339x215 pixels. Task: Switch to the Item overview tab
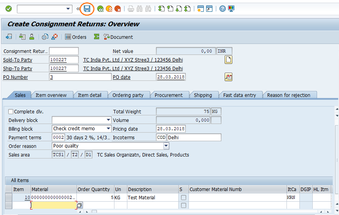click(x=51, y=95)
